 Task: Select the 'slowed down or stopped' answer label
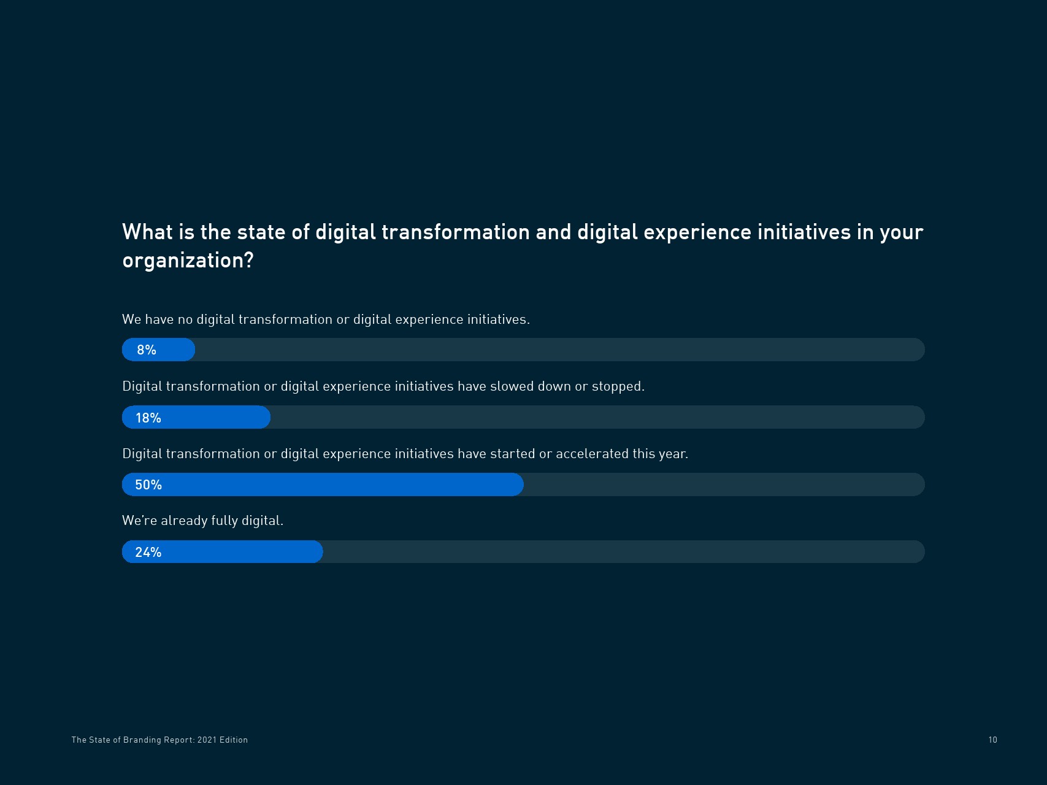tap(383, 386)
